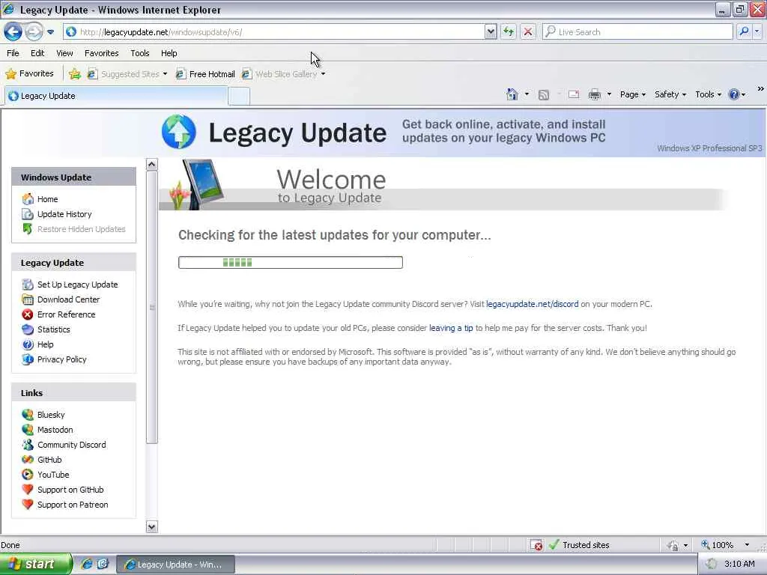The width and height of the screenshot is (767, 575).
Task: Click the Support on GitHub heart icon
Action: [28, 490]
